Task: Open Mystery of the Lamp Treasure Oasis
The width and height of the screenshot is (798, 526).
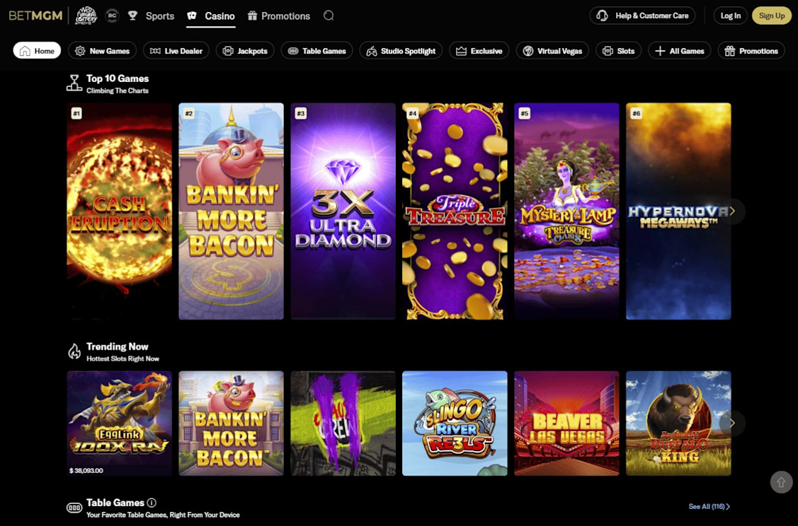Action: coord(566,211)
